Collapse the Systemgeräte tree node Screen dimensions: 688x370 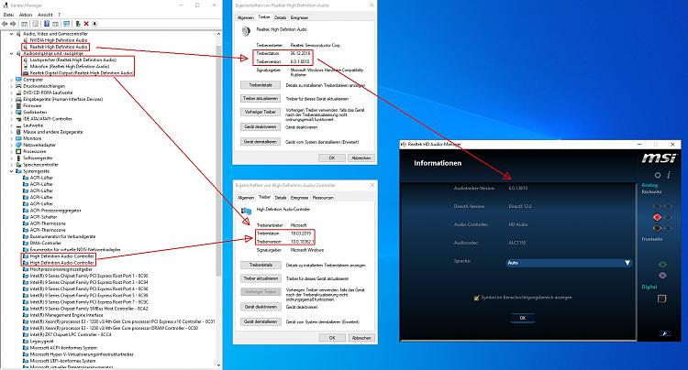pos(11,171)
